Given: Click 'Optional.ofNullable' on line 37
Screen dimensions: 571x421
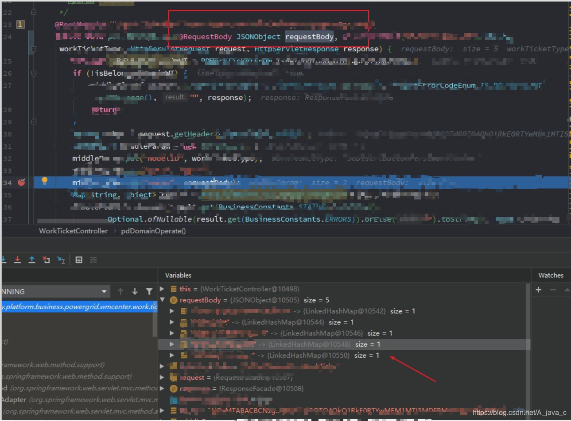Looking at the screenshot, I should [150, 219].
